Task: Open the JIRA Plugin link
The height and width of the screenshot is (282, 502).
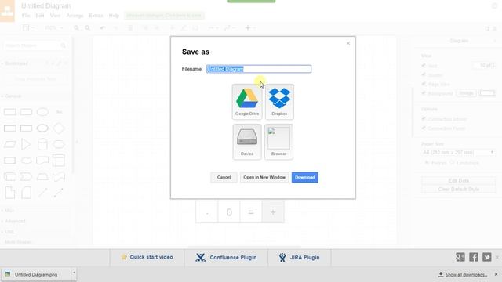Action: click(x=300, y=258)
